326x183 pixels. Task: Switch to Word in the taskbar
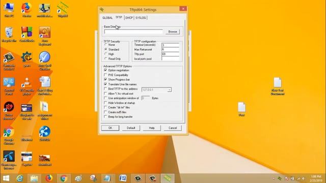tap(123, 178)
